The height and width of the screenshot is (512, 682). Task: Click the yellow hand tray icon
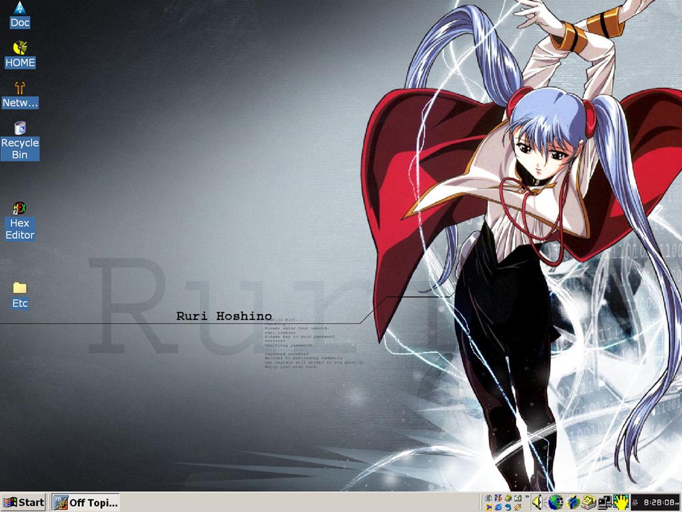(x=621, y=503)
